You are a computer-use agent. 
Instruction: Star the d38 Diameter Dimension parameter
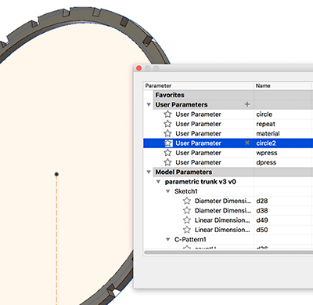(x=187, y=210)
